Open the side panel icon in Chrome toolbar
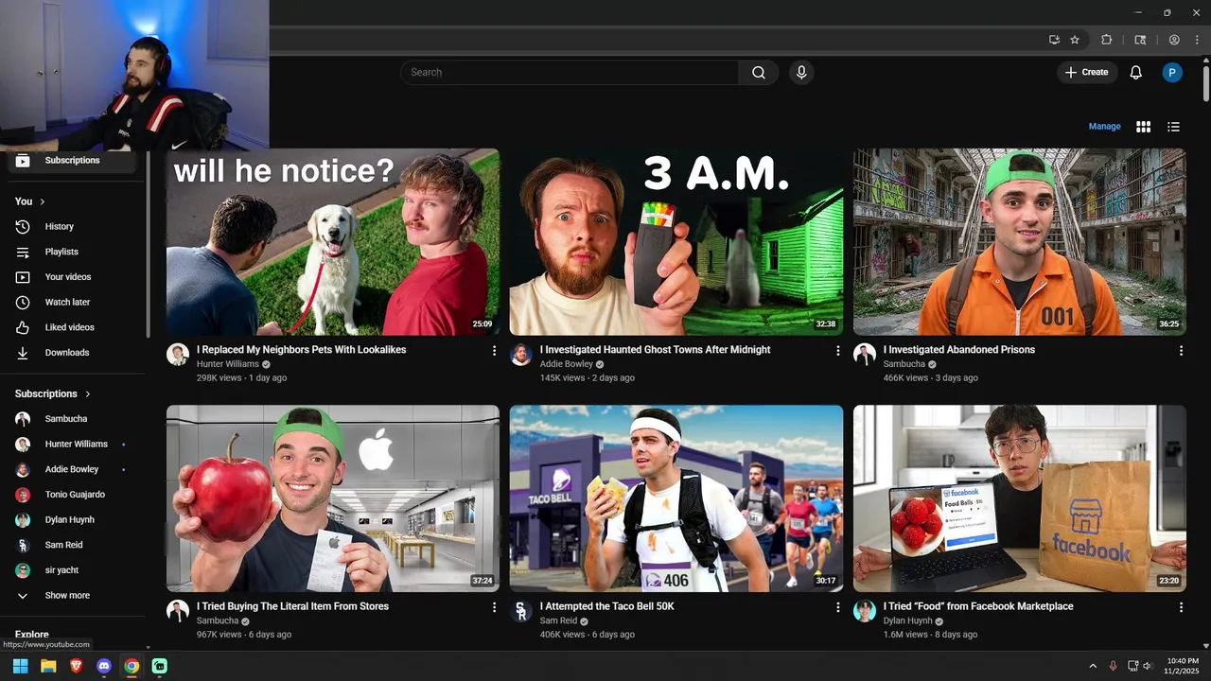Image resolution: width=1211 pixels, height=681 pixels. 1140,40
